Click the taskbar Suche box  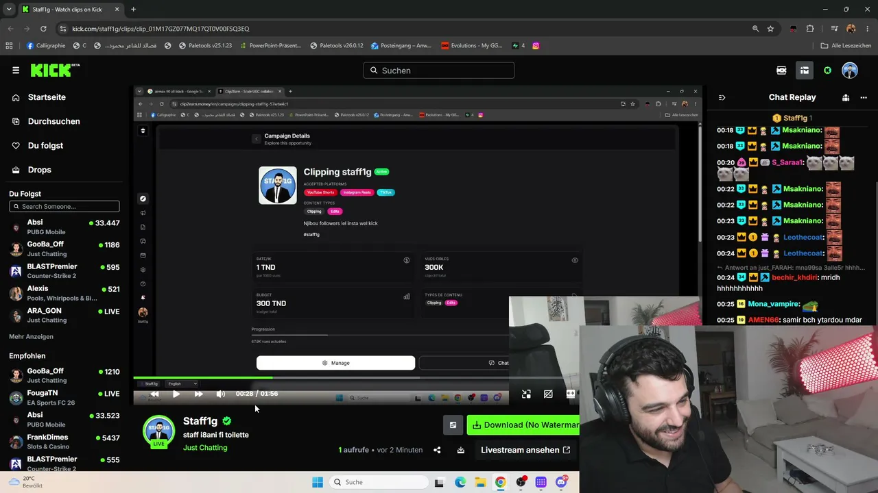coord(377,482)
